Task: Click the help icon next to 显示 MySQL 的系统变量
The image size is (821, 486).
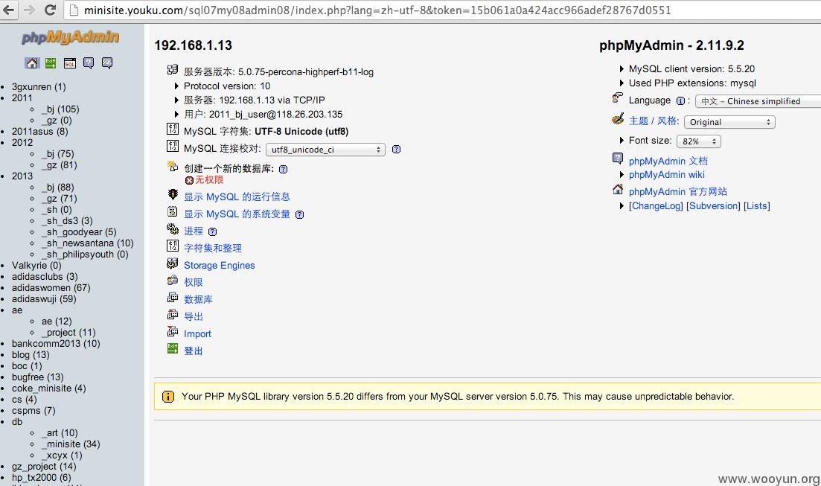Action: tap(299, 215)
